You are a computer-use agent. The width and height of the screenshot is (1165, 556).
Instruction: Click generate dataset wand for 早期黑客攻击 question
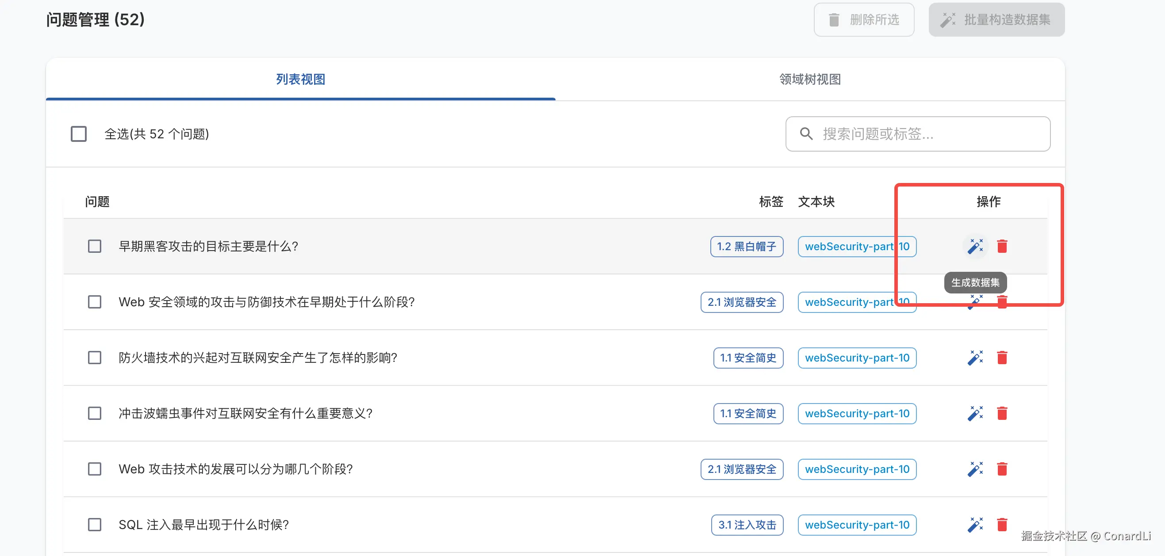pyautogui.click(x=975, y=246)
